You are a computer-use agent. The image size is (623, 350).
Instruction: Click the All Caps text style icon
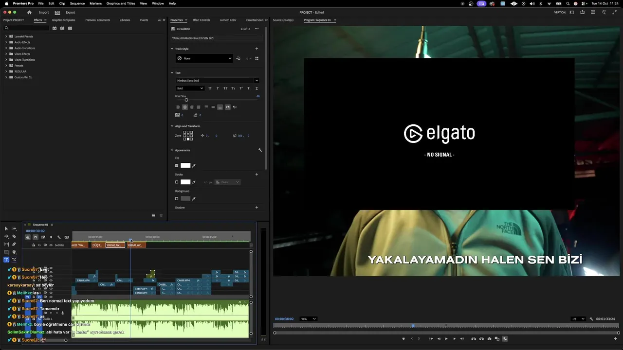pos(225,88)
